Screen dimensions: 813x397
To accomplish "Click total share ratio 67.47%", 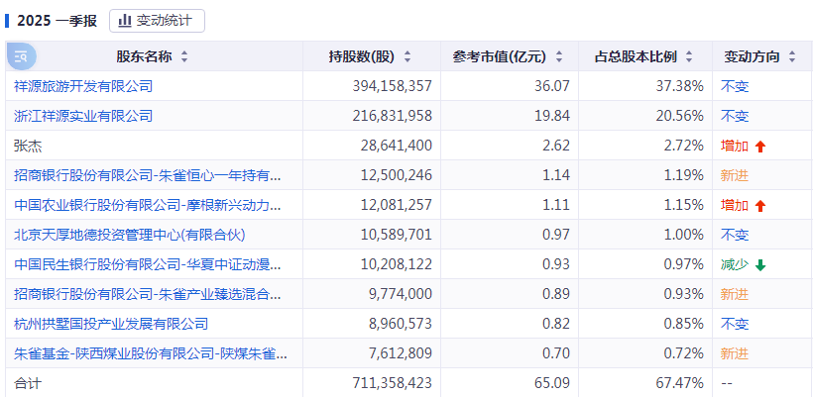I will (x=681, y=383).
